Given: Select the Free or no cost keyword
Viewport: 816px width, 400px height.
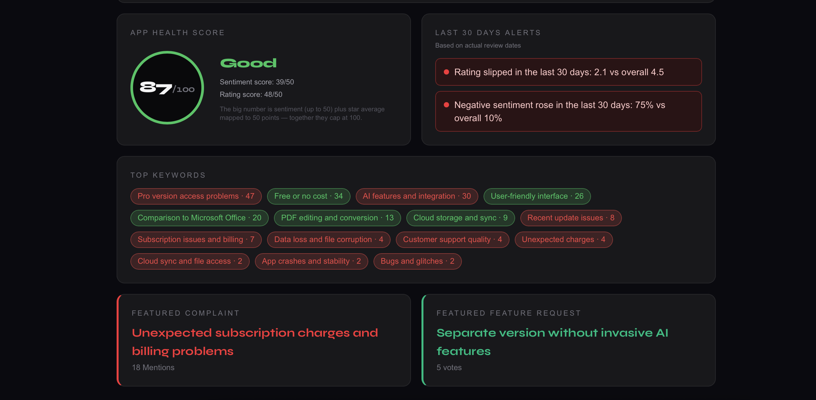Looking at the screenshot, I should point(308,196).
